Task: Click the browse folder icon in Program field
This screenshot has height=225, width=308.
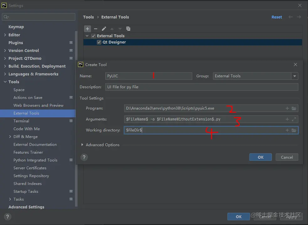Action: [x=294, y=108]
